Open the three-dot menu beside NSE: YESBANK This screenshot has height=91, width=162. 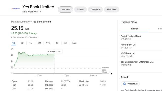click(x=40, y=12)
